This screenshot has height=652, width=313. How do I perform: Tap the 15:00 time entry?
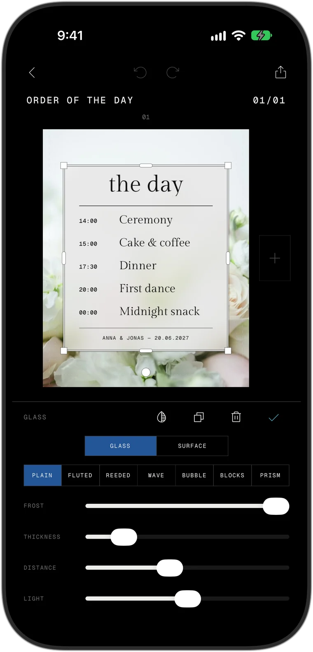[x=88, y=244]
